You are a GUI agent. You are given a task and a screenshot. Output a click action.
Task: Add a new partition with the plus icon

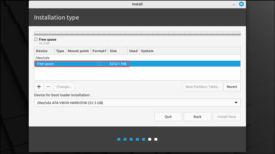[x=39, y=86]
